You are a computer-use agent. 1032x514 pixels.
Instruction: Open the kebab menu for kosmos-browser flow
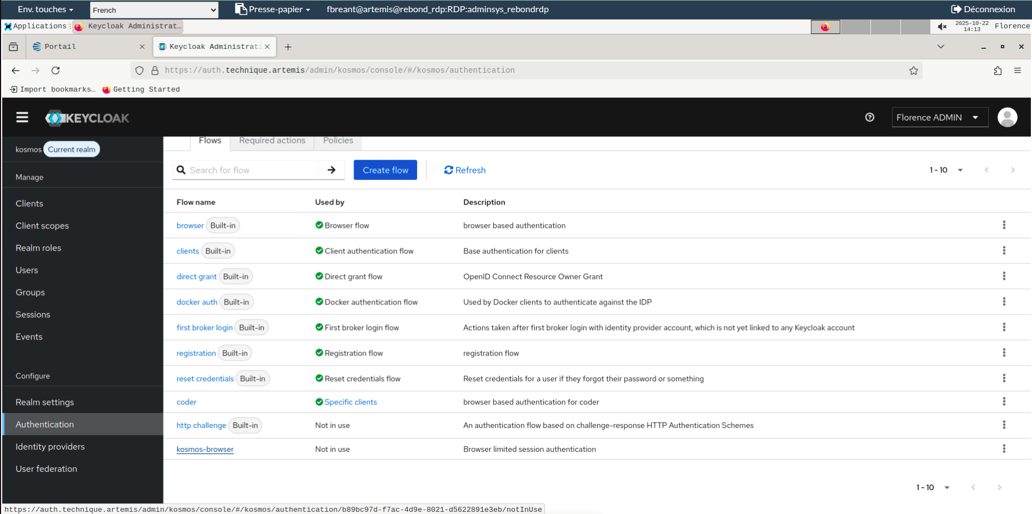click(x=1004, y=448)
